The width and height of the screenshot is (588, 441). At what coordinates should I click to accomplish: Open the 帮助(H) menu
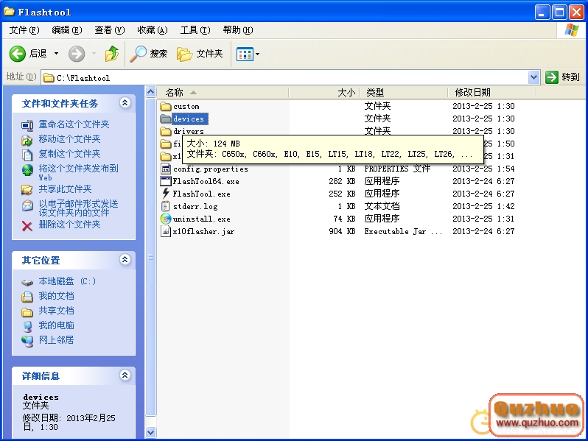coord(238,30)
